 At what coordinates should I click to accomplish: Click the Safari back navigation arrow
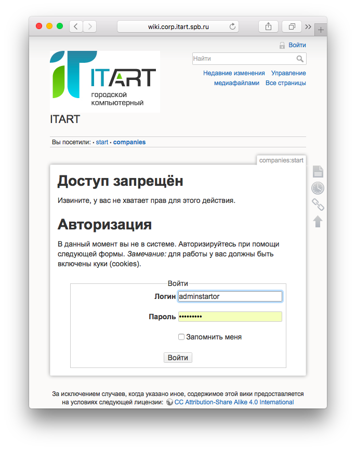(76, 26)
